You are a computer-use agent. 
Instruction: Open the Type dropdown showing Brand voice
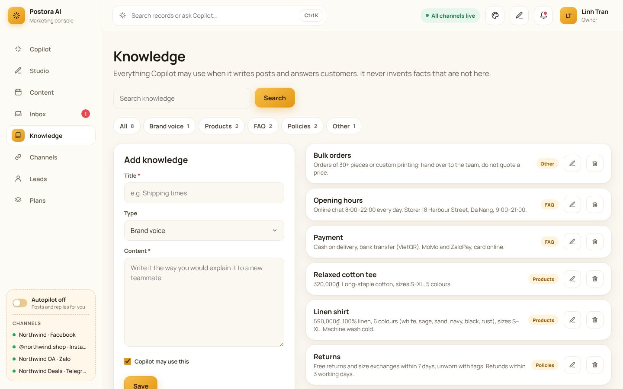point(204,230)
